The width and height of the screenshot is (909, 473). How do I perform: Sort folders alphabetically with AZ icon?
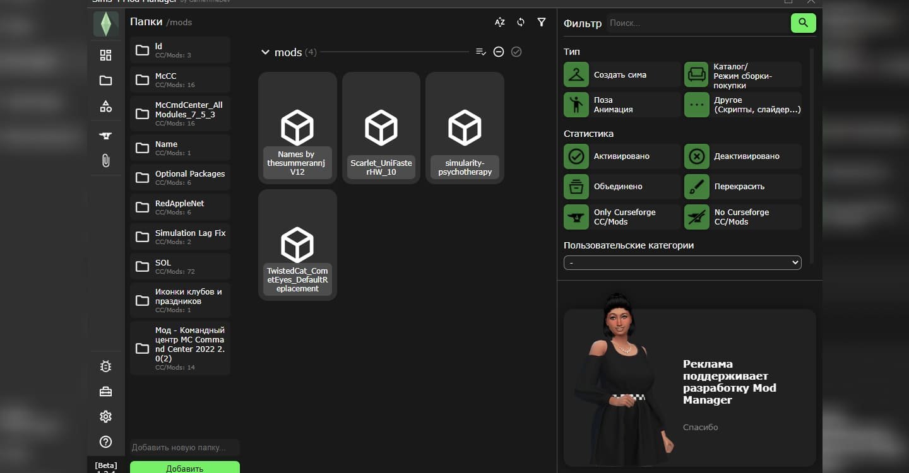point(500,22)
